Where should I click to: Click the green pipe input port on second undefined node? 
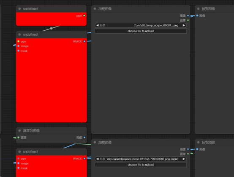(x=18, y=41)
